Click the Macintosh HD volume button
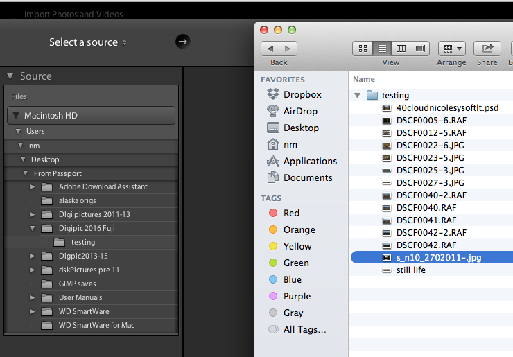The image size is (513, 357). (x=91, y=116)
